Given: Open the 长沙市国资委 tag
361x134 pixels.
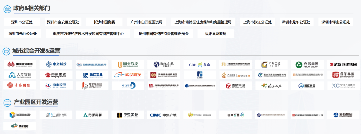Looking at the screenshot, I should [x=104, y=22].
